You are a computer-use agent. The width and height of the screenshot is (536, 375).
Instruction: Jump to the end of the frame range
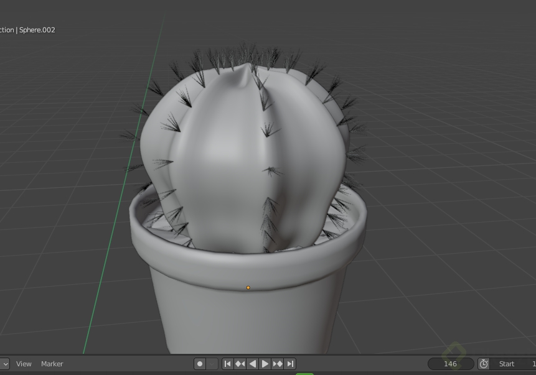[x=290, y=364]
